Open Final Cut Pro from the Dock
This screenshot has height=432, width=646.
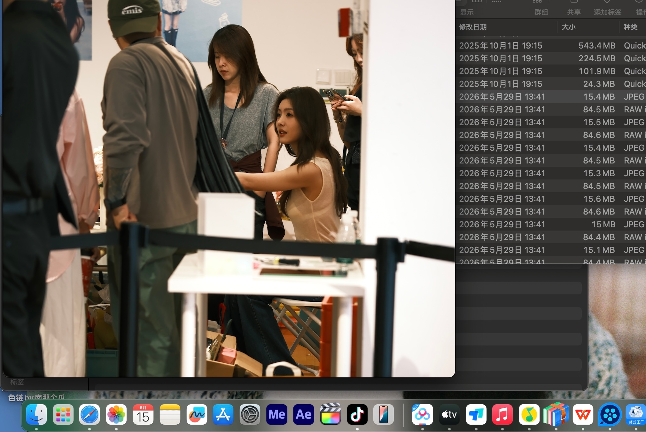pyautogui.click(x=330, y=414)
